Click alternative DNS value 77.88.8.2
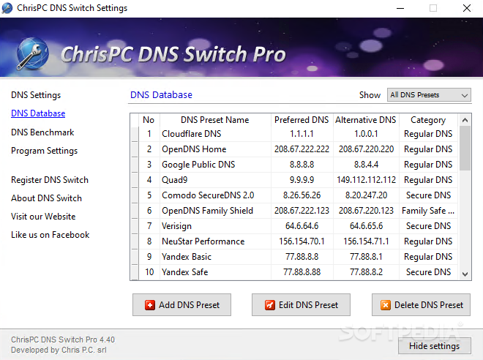The height and width of the screenshot is (360, 483). (x=366, y=272)
